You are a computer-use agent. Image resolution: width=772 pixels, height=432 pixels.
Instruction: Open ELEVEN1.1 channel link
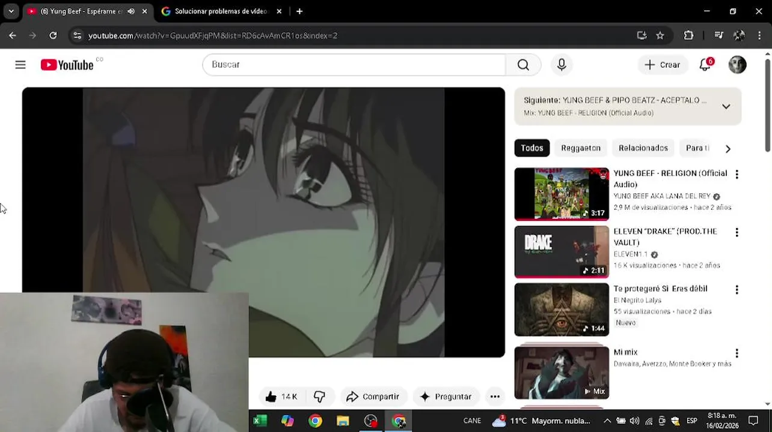point(630,254)
